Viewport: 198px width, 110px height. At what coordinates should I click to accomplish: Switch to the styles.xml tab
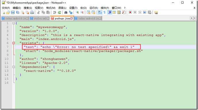click(40, 18)
